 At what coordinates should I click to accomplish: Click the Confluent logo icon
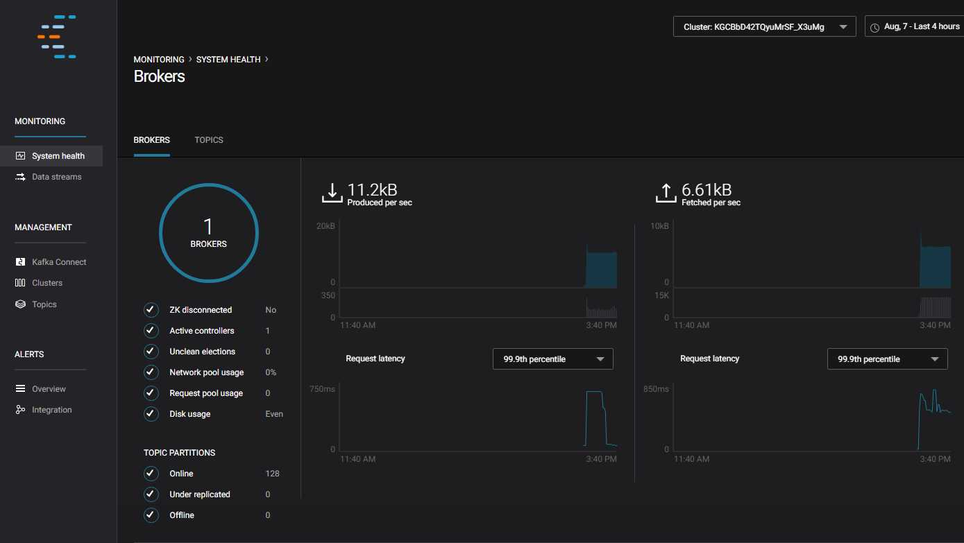point(57,36)
